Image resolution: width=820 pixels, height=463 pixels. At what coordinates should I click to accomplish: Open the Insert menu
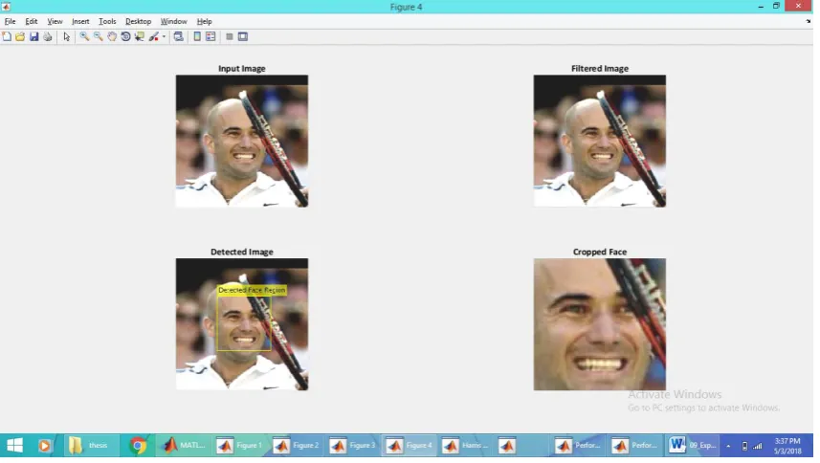pyautogui.click(x=80, y=21)
